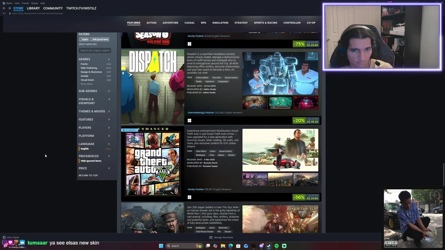Screen dimensions: 445x250
Task: Click the Rockstar North developer link
Action: (x=210, y=163)
